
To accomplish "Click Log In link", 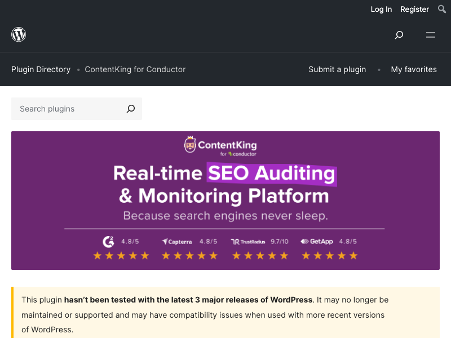I will 381,9.
